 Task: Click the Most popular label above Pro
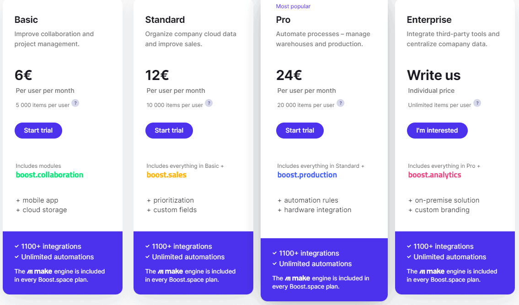[293, 6]
